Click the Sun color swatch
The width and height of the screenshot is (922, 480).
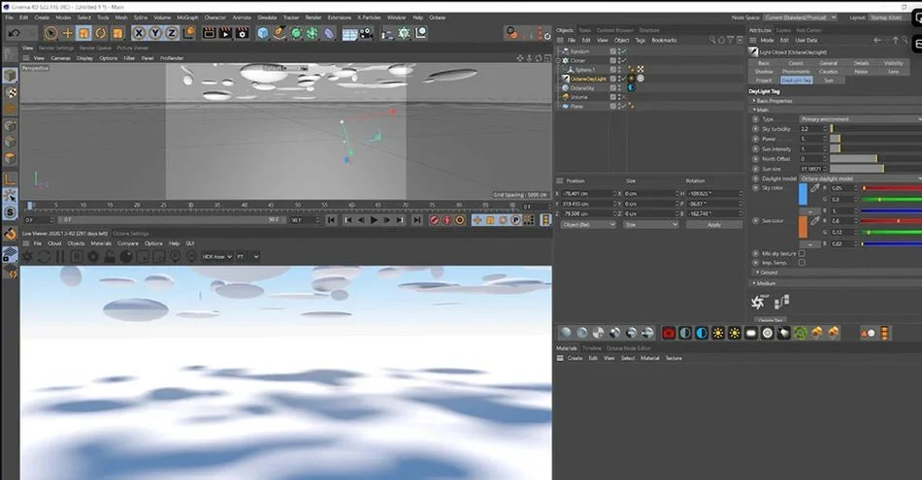tap(803, 227)
